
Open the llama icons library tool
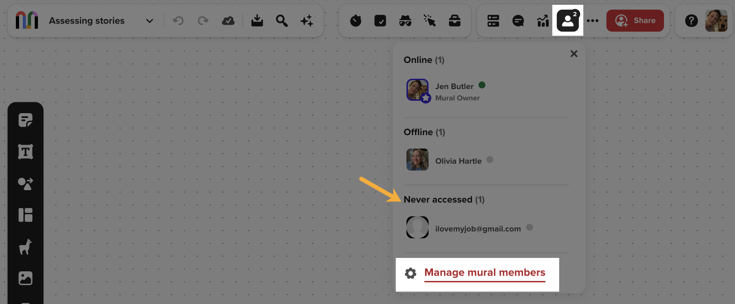[26, 247]
